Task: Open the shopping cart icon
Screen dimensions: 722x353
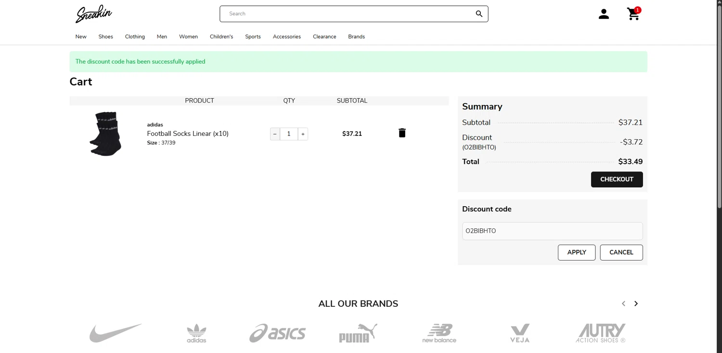Action: tap(633, 14)
